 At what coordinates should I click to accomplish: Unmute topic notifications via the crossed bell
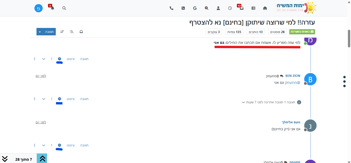pyautogui.click(x=71, y=32)
